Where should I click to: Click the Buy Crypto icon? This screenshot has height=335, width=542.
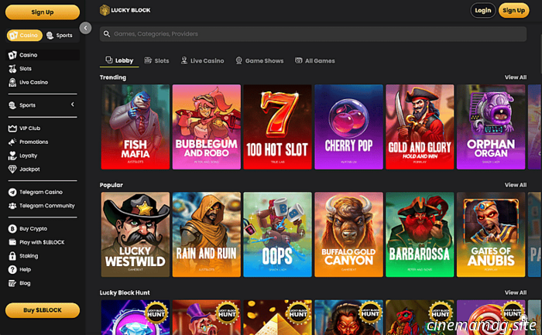point(12,229)
